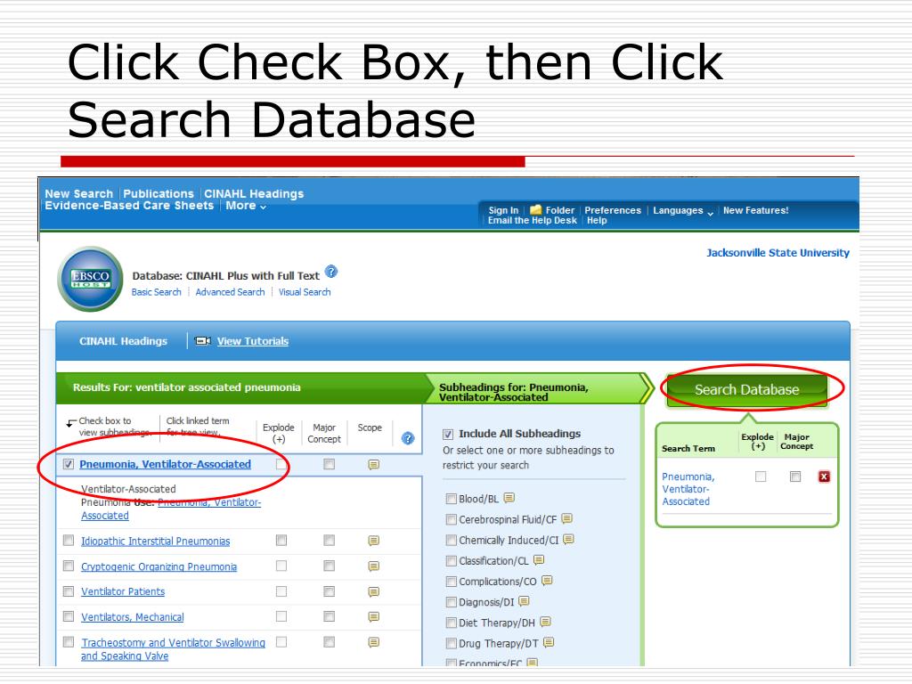Check Major Concept in the Search Term panel
Image resolution: width=912 pixels, height=684 pixels.
tap(795, 477)
